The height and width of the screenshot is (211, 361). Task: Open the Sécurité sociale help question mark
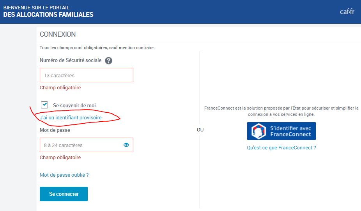tap(109, 60)
